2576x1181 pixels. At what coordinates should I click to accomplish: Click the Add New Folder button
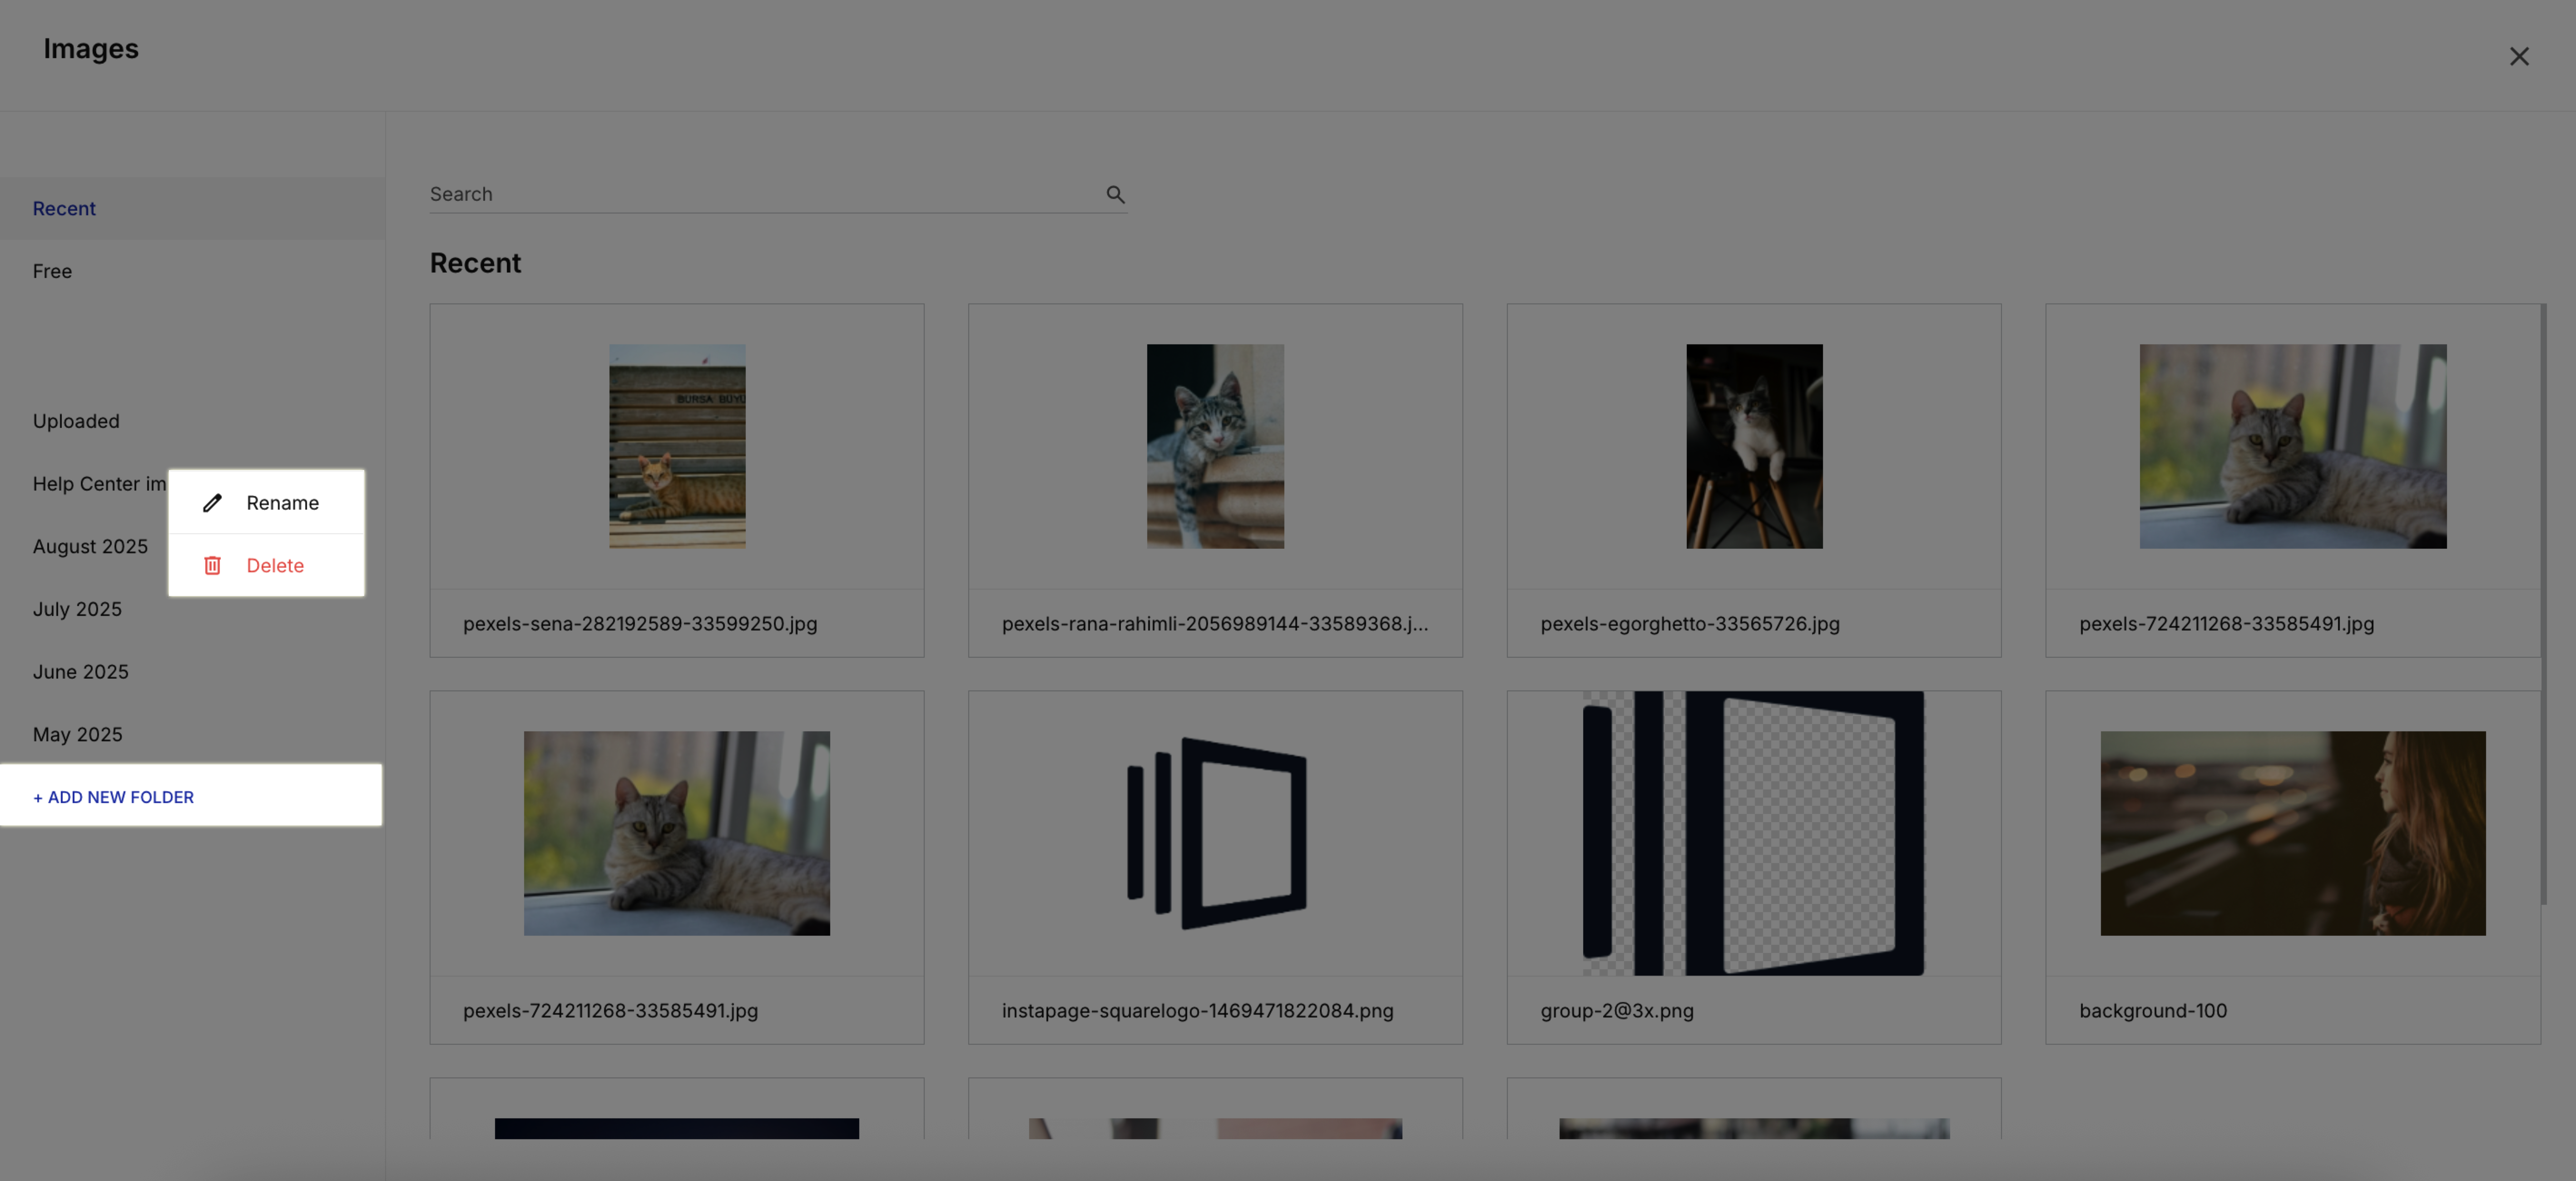pyautogui.click(x=113, y=797)
